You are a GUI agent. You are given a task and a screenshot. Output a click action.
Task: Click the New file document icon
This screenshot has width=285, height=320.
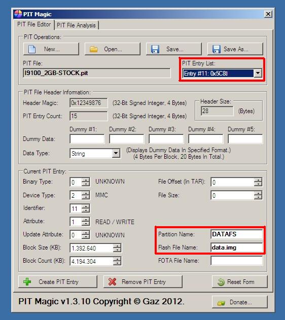(x=32, y=49)
